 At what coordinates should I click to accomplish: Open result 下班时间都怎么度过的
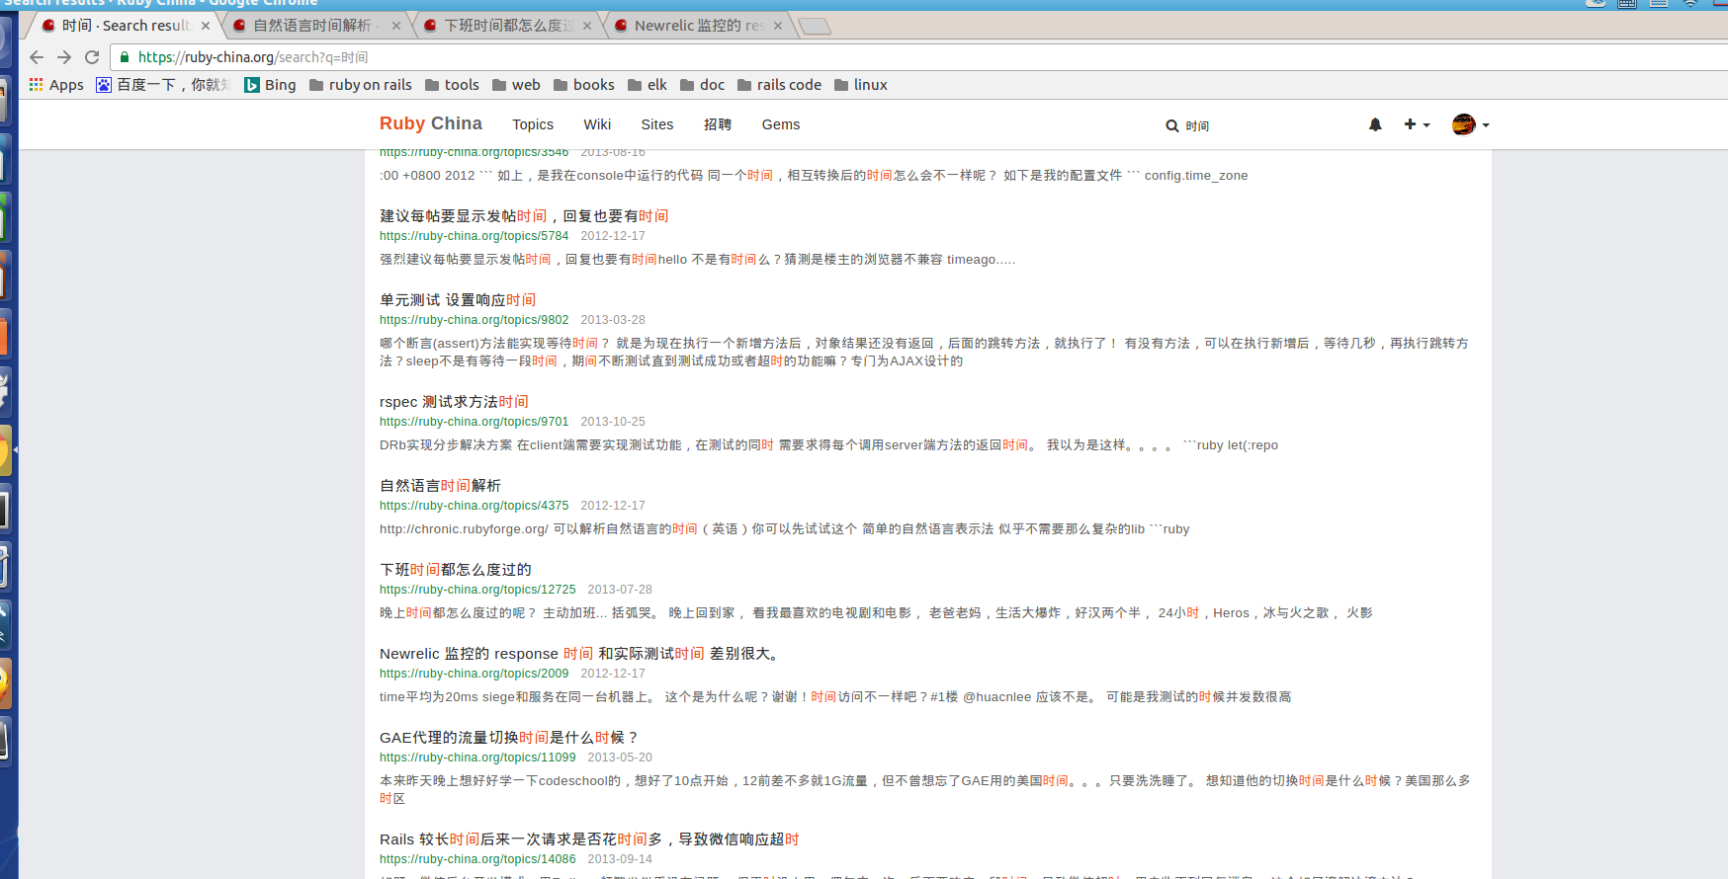(x=456, y=570)
